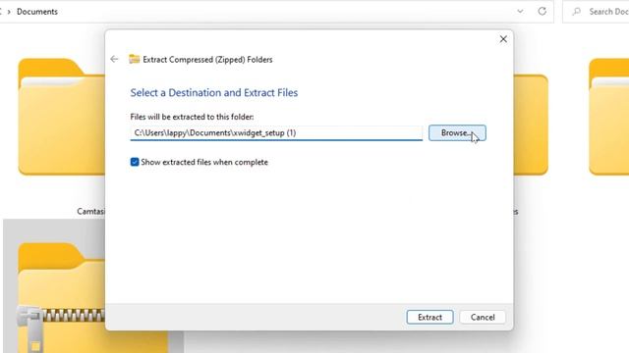The height and width of the screenshot is (353, 629).
Task: Select the Camtasia folder in File Explorer
Action: (x=61, y=117)
